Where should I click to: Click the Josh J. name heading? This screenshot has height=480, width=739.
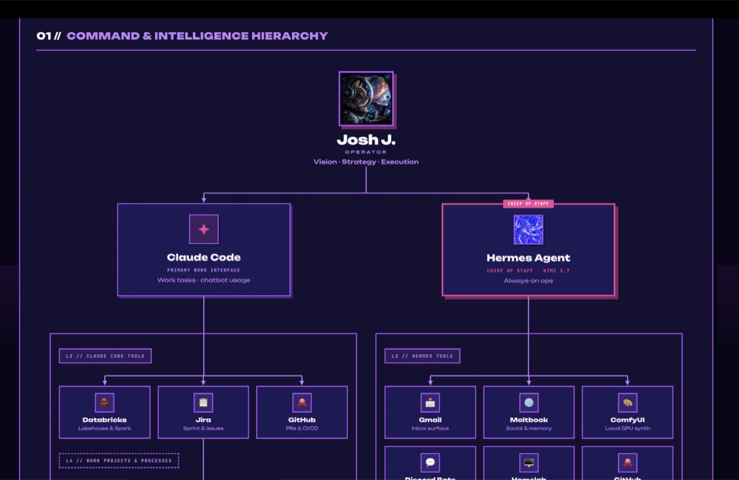pyautogui.click(x=366, y=140)
